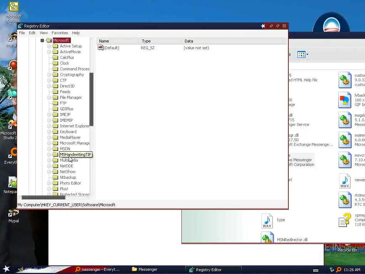Expand the File Manager key
Image resolution: width=365 pixels, height=274 pixels.
pos(49,98)
